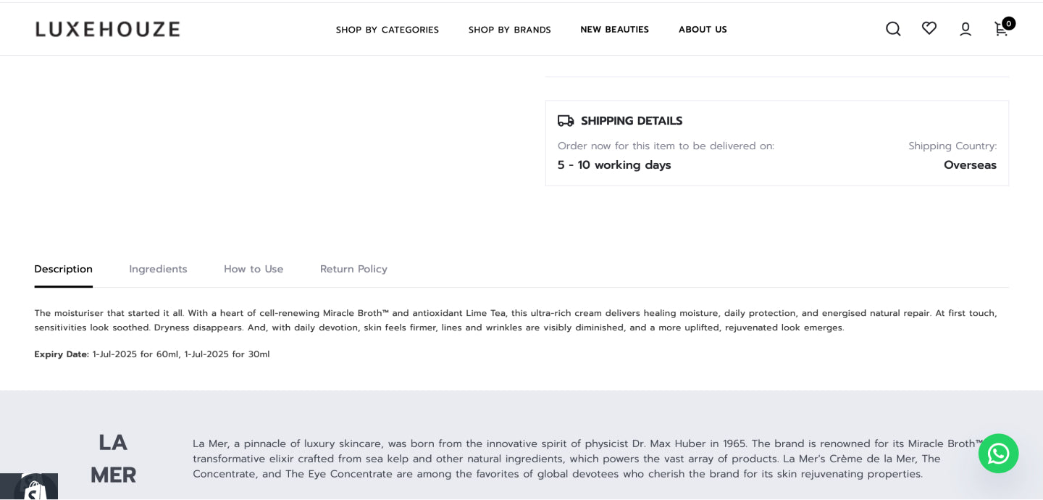Click the Shopify bag icon
Image resolution: width=1043 pixels, height=500 pixels.
click(x=35, y=489)
